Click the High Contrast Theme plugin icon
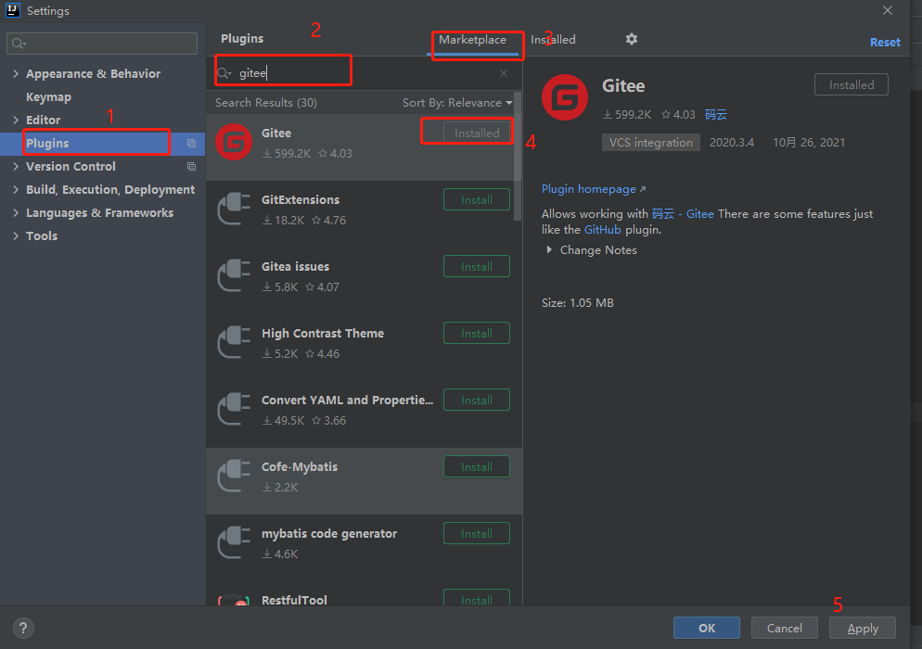The height and width of the screenshot is (649, 922). click(x=234, y=342)
